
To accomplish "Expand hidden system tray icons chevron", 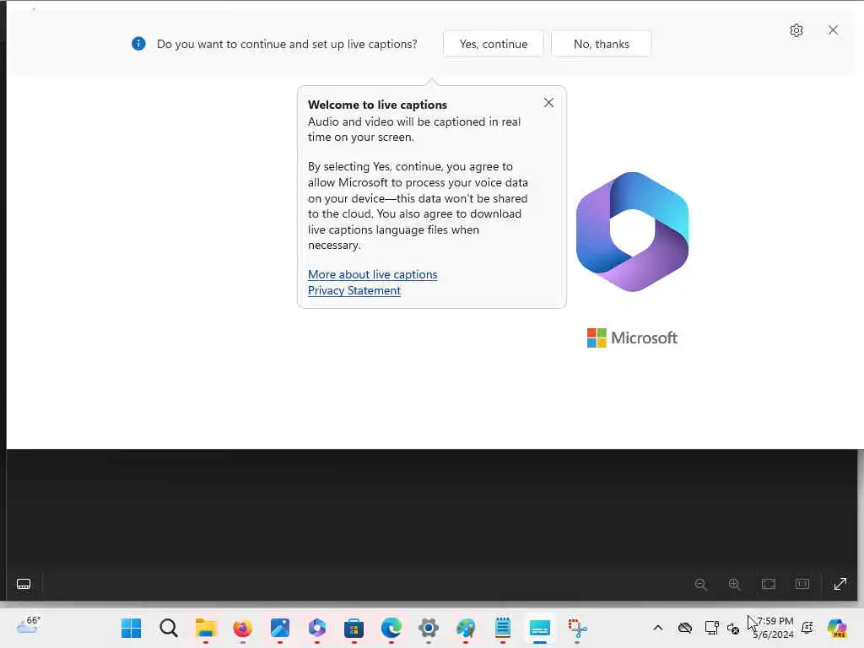I will coord(658,628).
